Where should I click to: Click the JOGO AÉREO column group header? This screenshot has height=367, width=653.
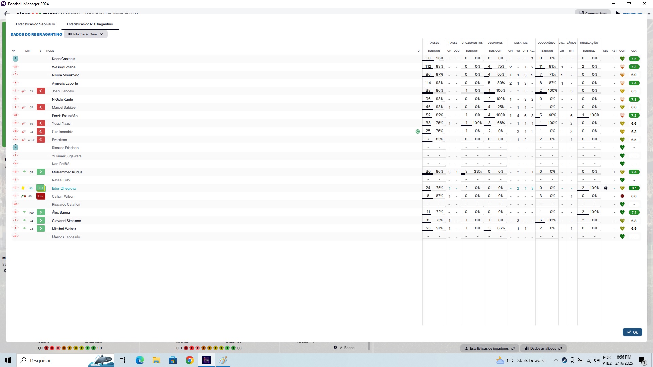point(547,43)
